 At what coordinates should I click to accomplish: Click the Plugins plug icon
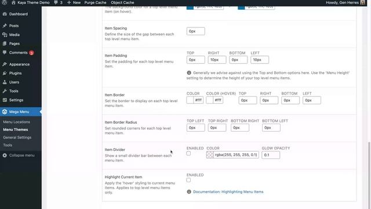(5, 73)
